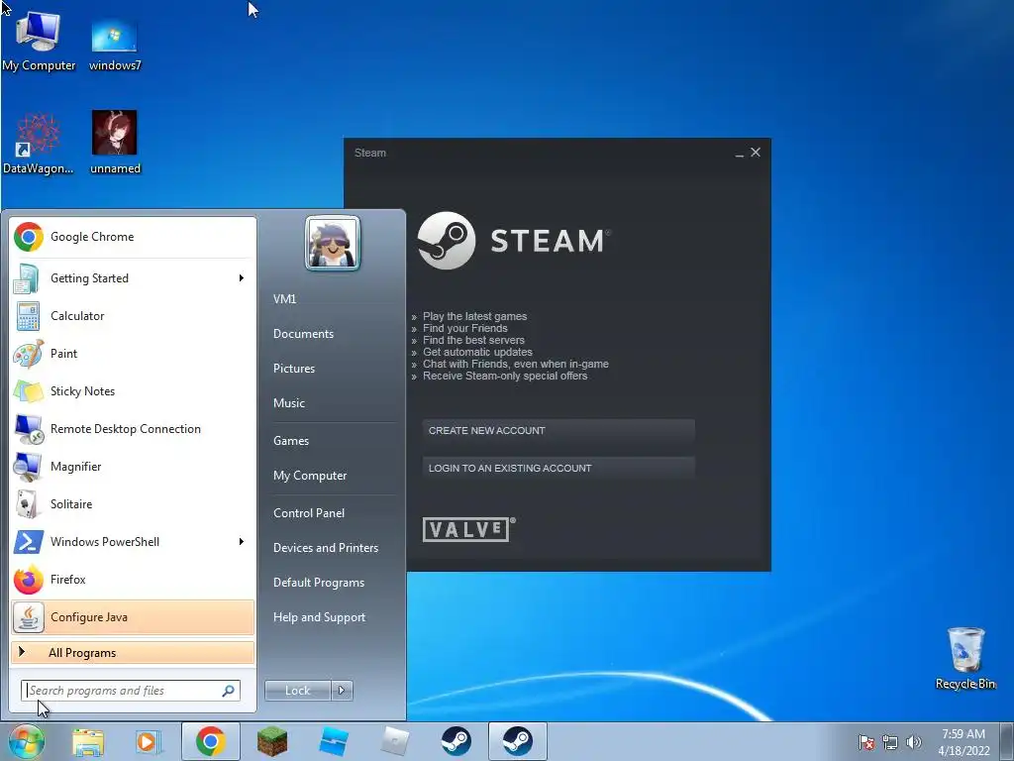
Task: Open Documents from the Start menu
Action: coord(303,334)
